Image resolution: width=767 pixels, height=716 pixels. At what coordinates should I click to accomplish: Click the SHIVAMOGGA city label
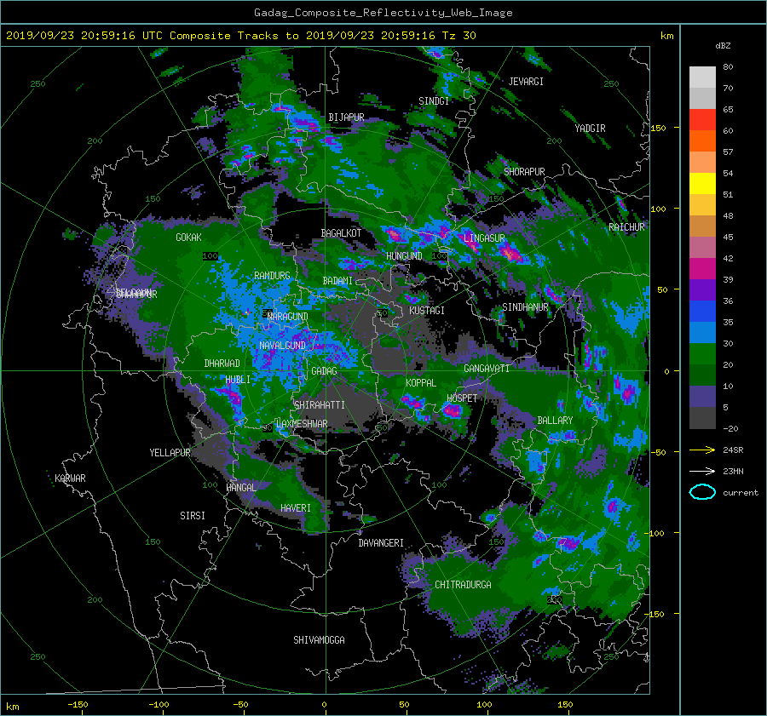(x=319, y=639)
